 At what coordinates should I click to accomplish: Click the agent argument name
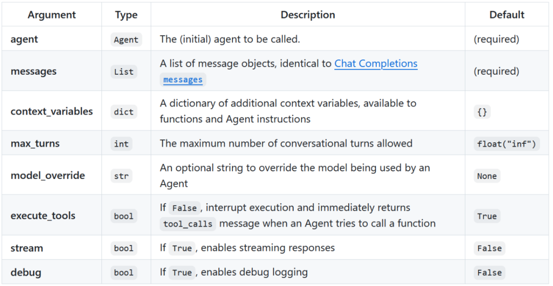click(24, 39)
